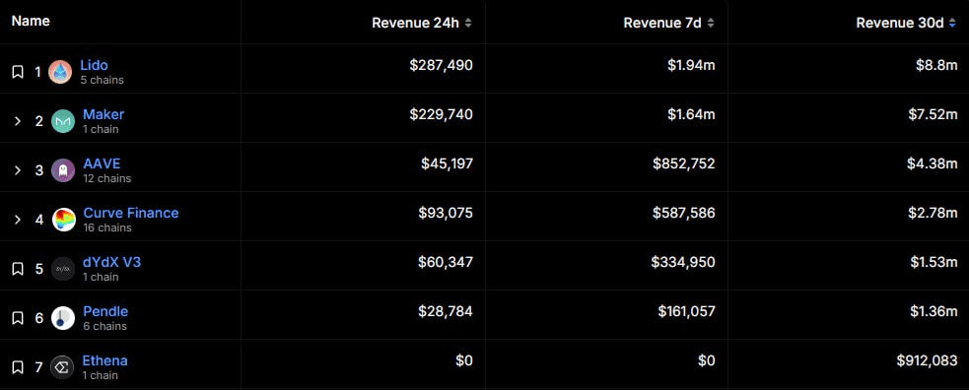This screenshot has width=969, height=390.
Task: Expand the Curve Finance row
Action: pos(18,220)
